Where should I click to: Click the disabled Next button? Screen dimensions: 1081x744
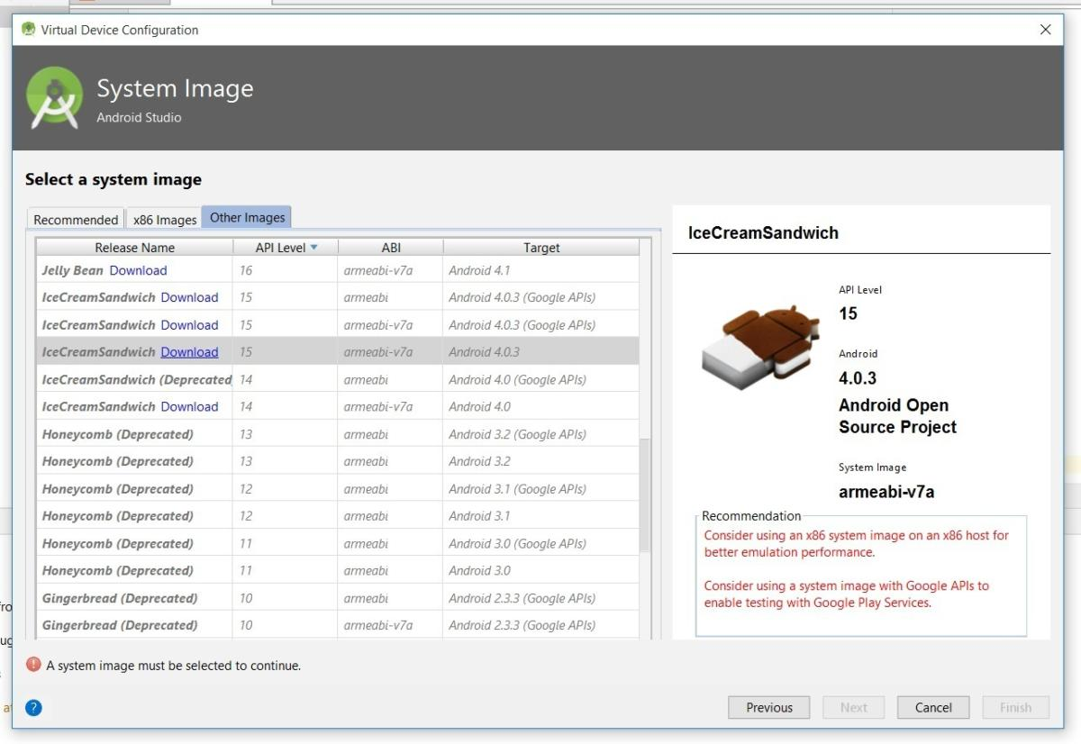tap(854, 707)
